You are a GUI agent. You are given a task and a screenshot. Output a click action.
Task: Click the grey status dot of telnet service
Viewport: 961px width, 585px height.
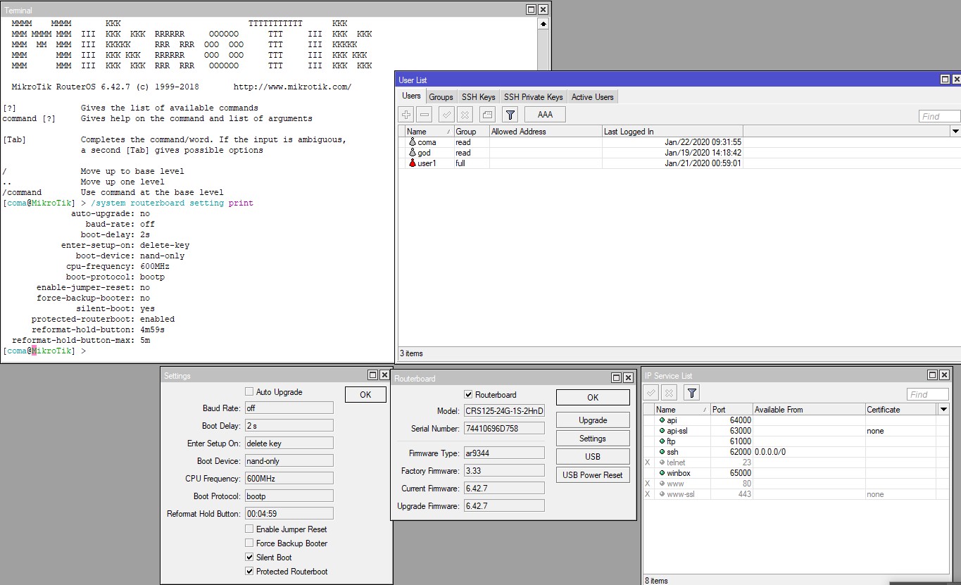pos(662,463)
